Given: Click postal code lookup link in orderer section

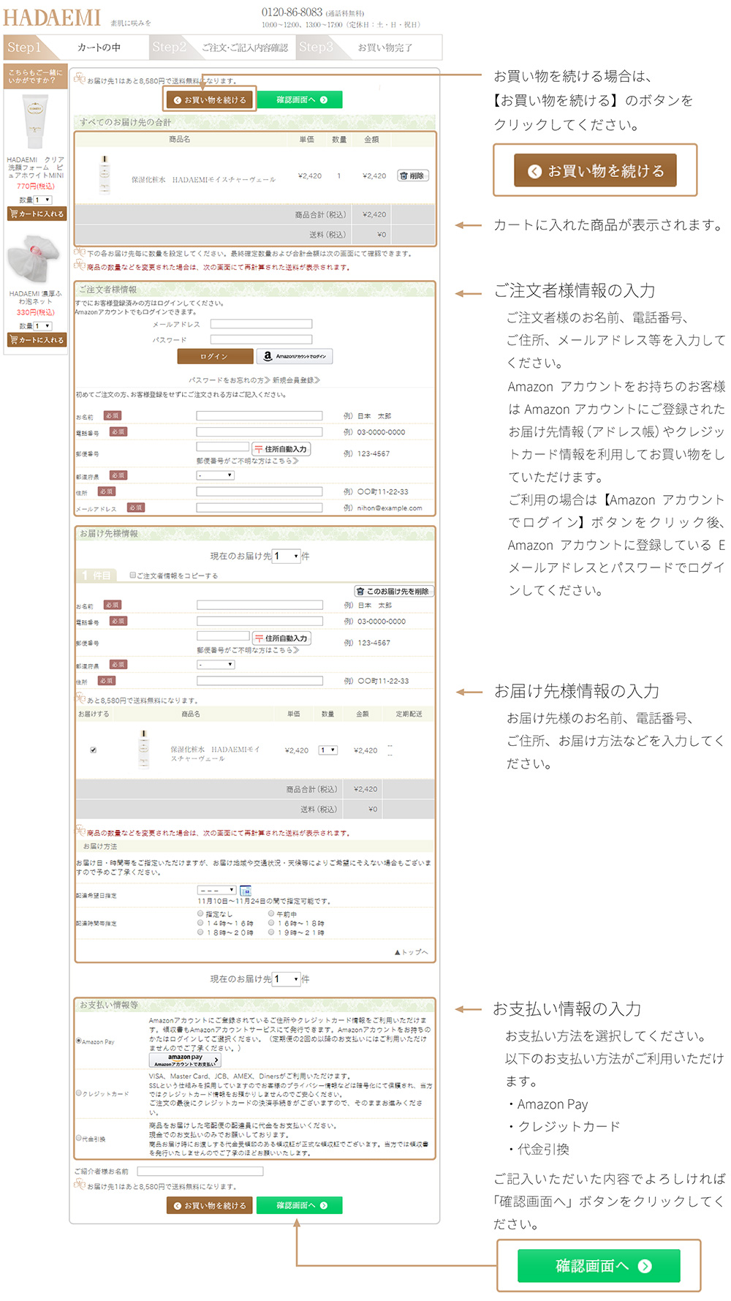Looking at the screenshot, I should (247, 461).
